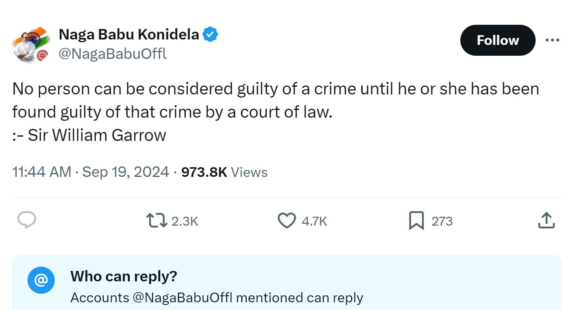Image resolution: width=576 pixels, height=310 pixels.
Task: Click the Who can reply? heading
Action: click(x=124, y=276)
